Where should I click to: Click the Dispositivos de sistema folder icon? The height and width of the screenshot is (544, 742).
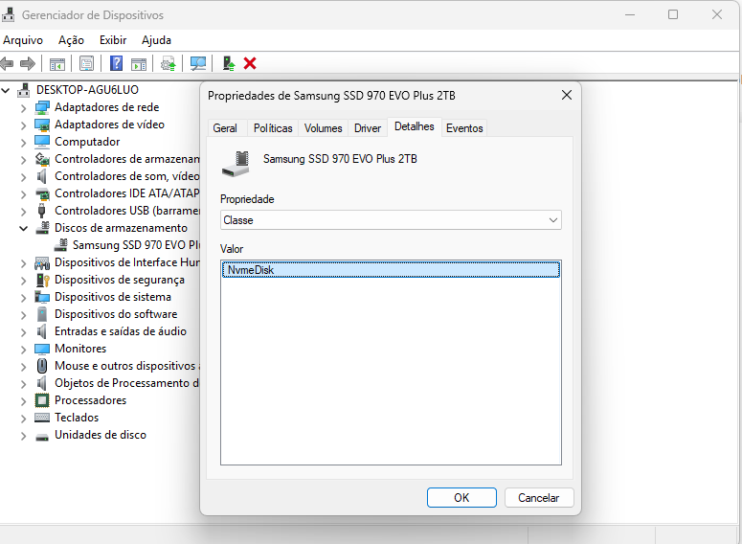tap(42, 297)
